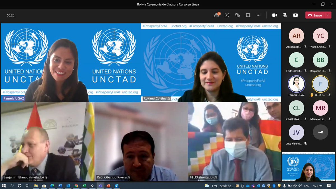Open volume control in system tray
Viewport: 336px width, 189px height.
(x=300, y=186)
